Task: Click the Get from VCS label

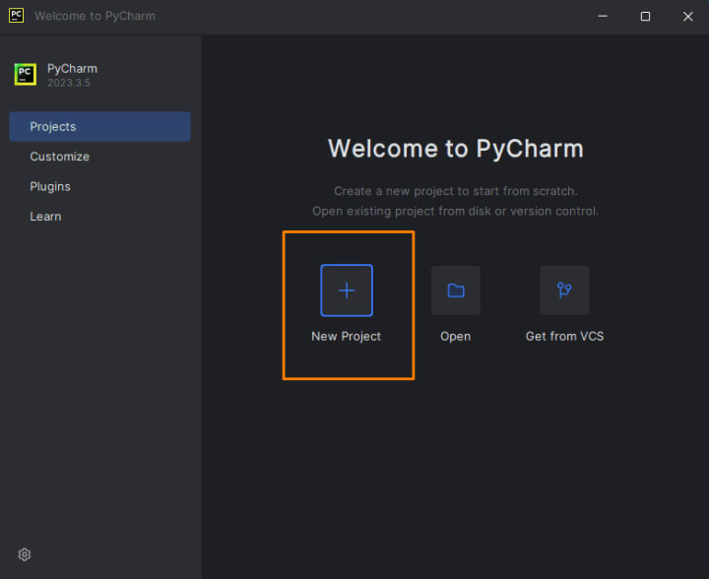Action: coord(564,337)
